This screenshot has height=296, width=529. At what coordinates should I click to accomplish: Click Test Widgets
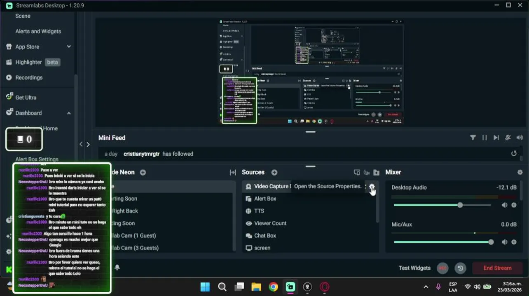click(x=414, y=268)
